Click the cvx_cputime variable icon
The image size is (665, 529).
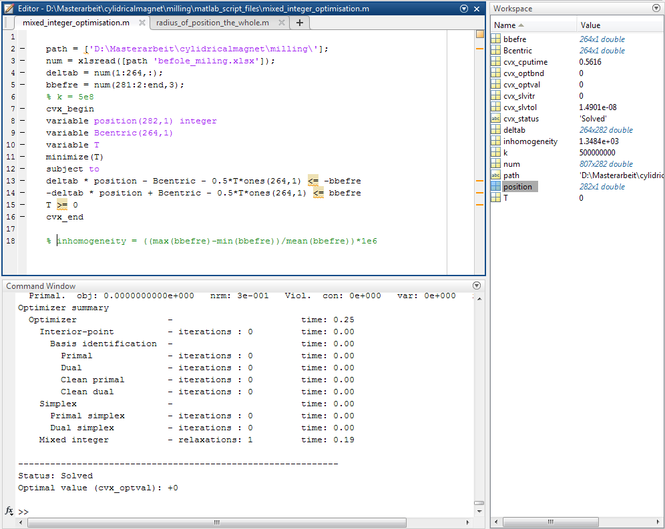pos(496,62)
